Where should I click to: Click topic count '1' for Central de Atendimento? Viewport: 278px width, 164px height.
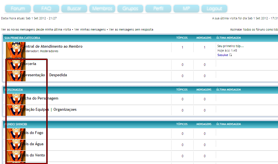tap(182, 47)
